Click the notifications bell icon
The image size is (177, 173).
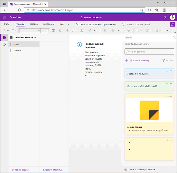(x=165, y=17)
